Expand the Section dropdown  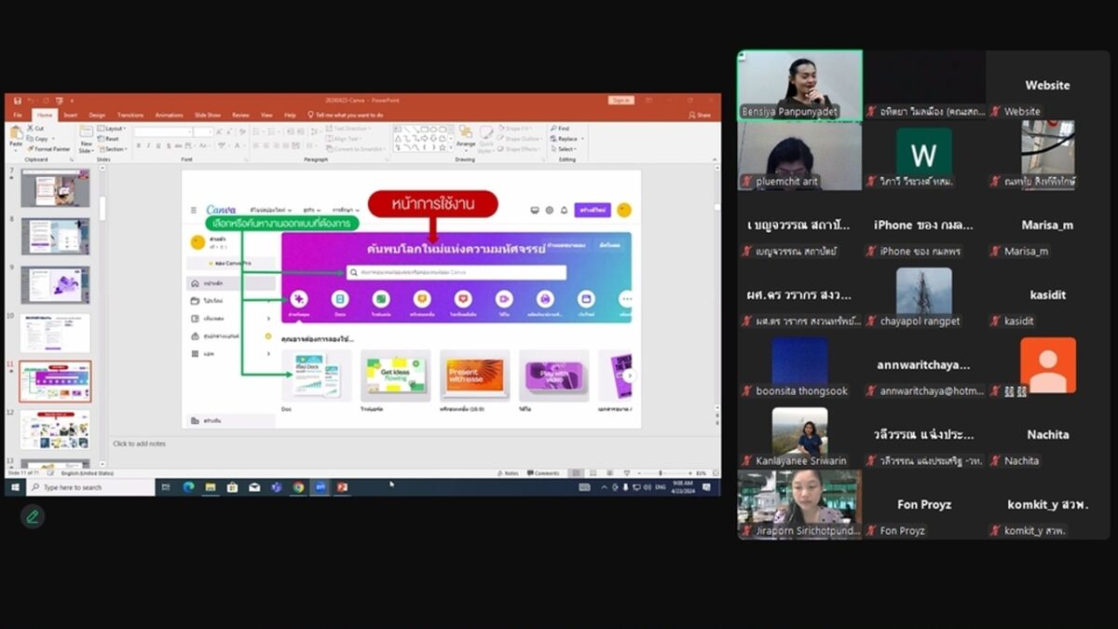[113, 149]
